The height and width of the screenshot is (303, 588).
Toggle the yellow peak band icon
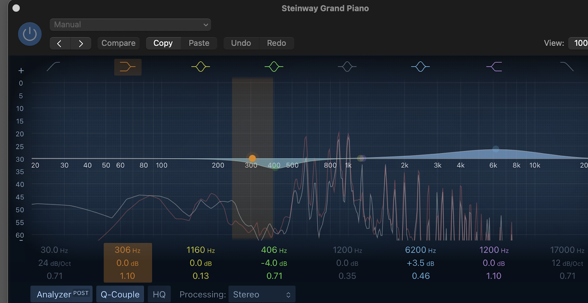[201, 66]
